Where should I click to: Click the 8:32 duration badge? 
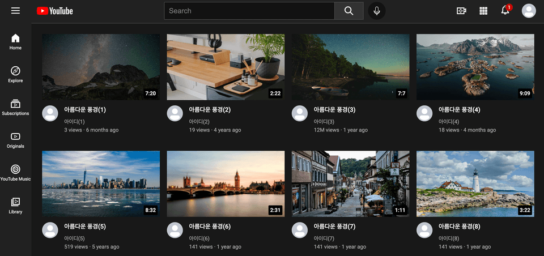pos(151,210)
